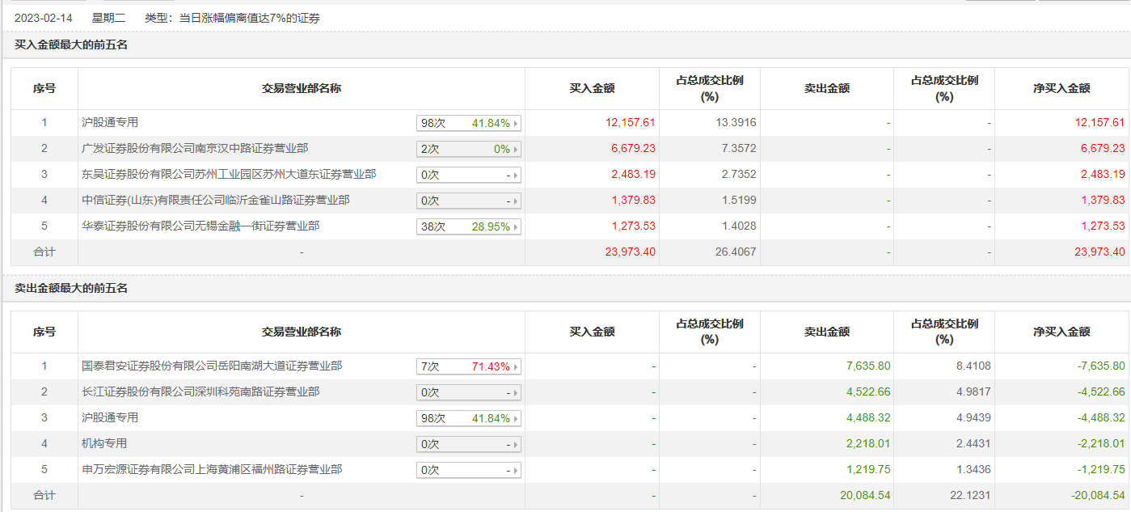Click 买入金额 column header in the buy table
The image size is (1131, 512).
(x=592, y=88)
